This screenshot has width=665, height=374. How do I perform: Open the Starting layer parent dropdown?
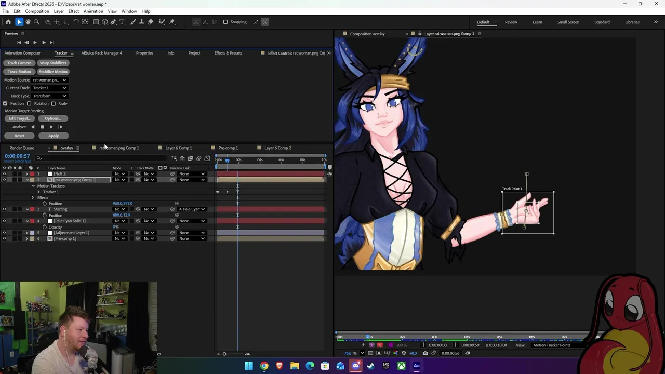[x=192, y=209]
